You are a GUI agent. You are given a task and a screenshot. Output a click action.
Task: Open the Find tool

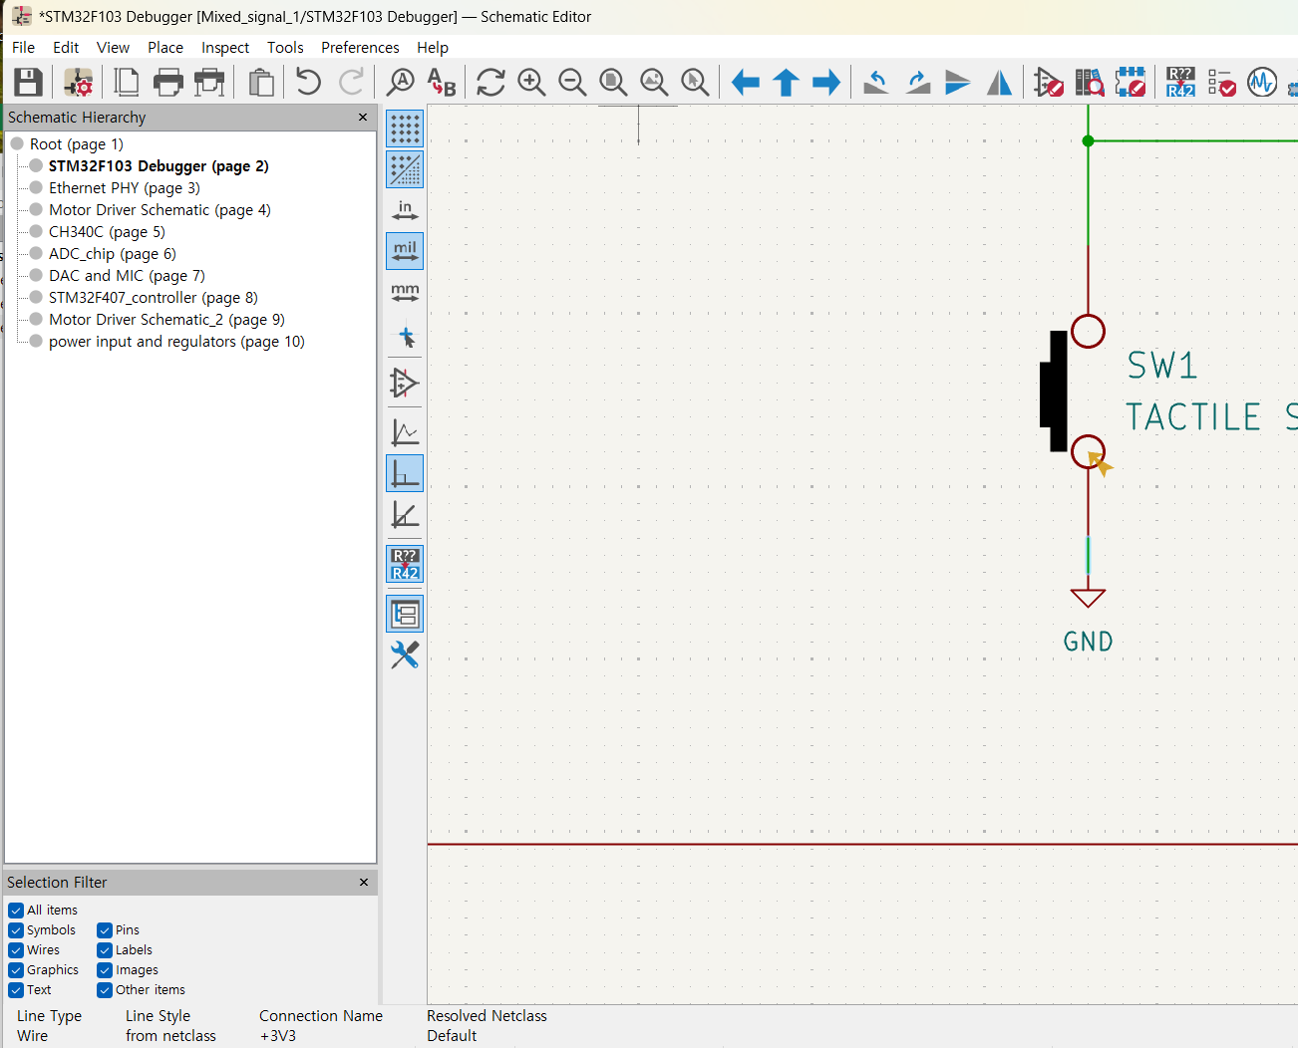tap(401, 82)
